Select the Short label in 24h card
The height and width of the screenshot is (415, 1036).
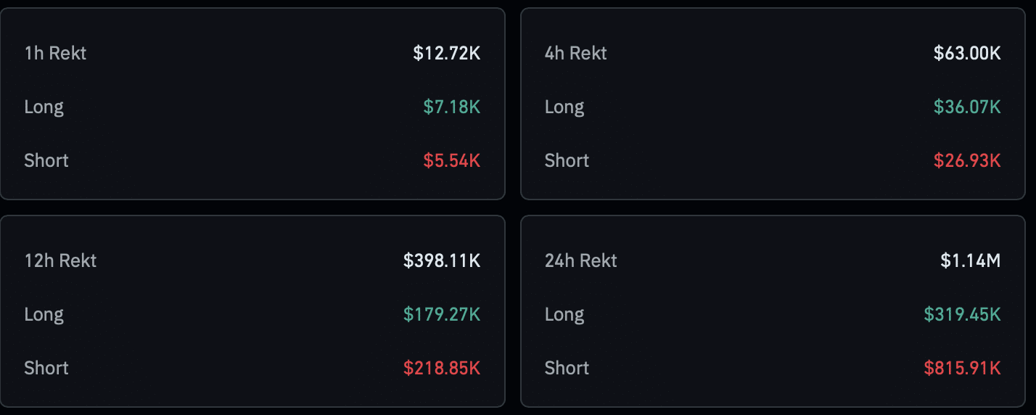[x=567, y=368]
